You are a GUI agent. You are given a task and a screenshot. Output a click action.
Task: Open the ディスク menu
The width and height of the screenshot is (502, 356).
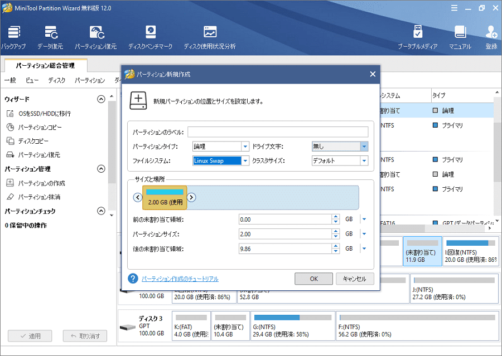(57, 80)
